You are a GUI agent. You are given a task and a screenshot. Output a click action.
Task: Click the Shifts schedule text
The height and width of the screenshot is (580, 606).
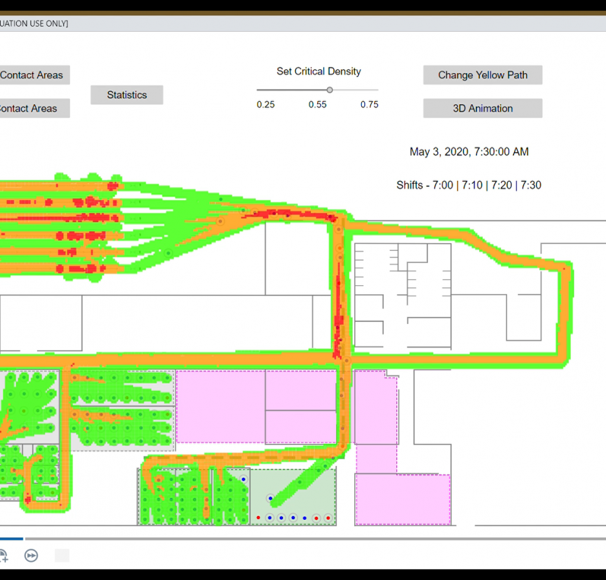469,185
